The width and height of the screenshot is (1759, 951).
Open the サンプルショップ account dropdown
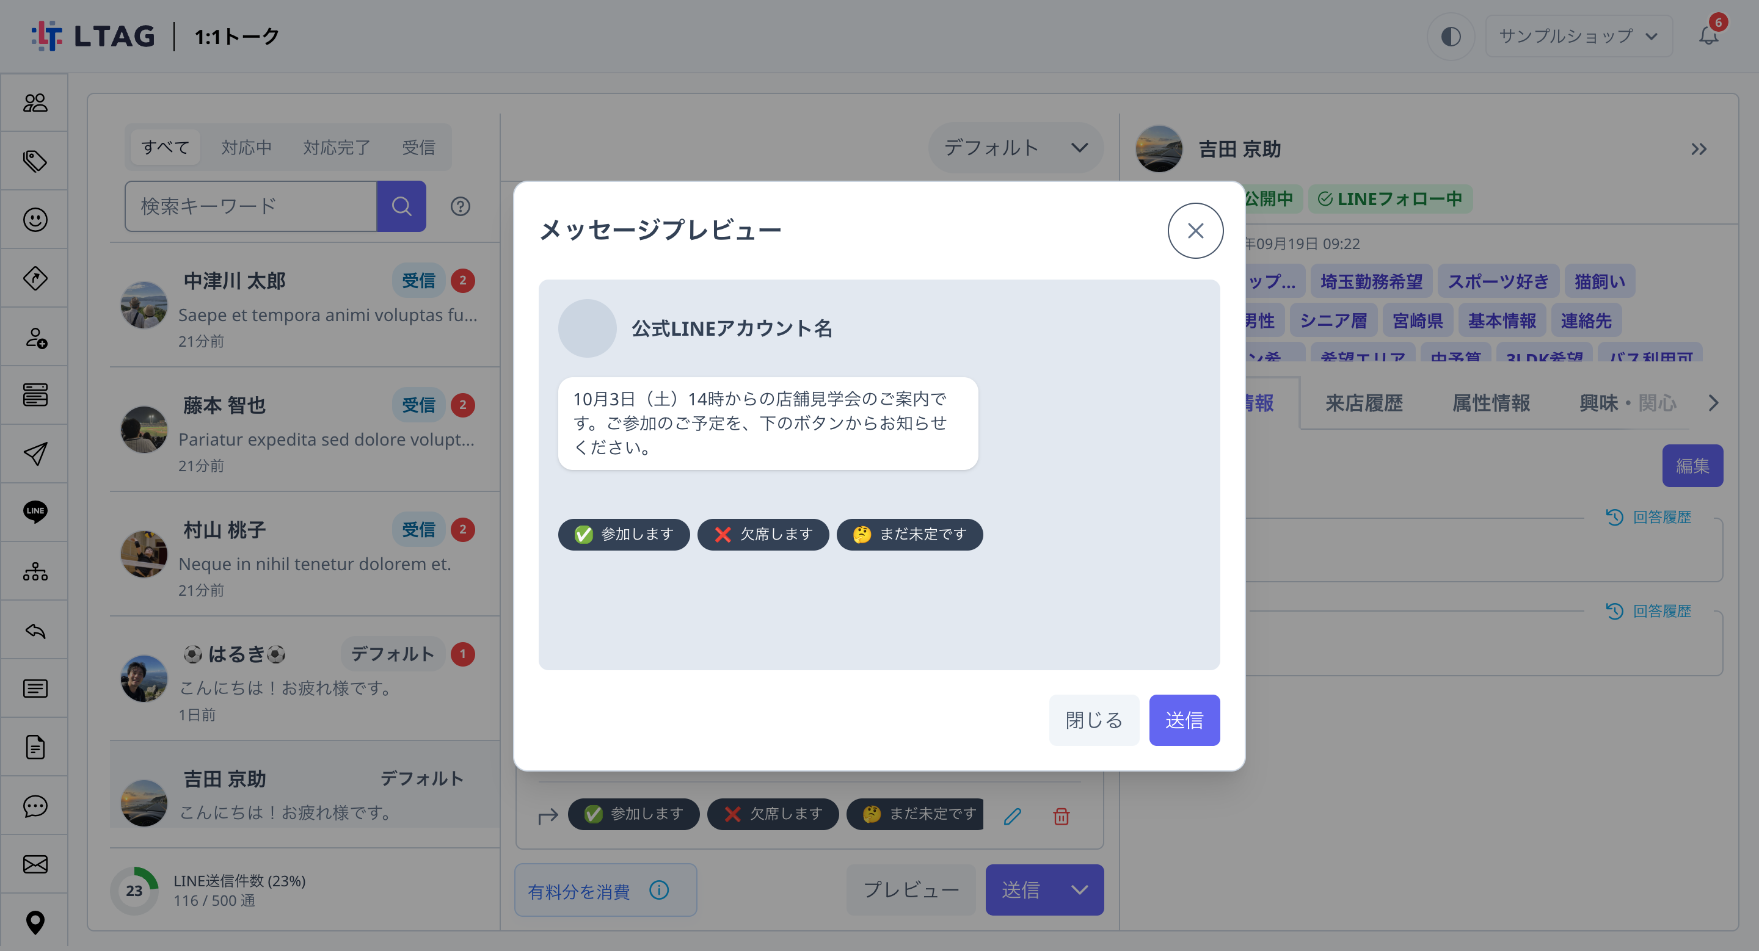(1578, 35)
